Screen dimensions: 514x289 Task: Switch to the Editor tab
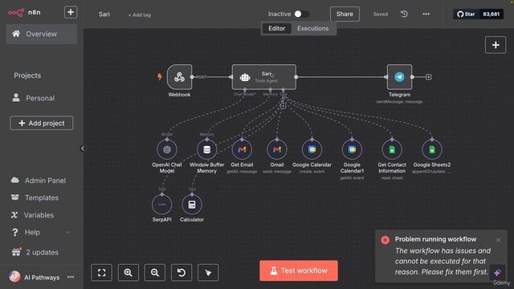pyautogui.click(x=276, y=29)
